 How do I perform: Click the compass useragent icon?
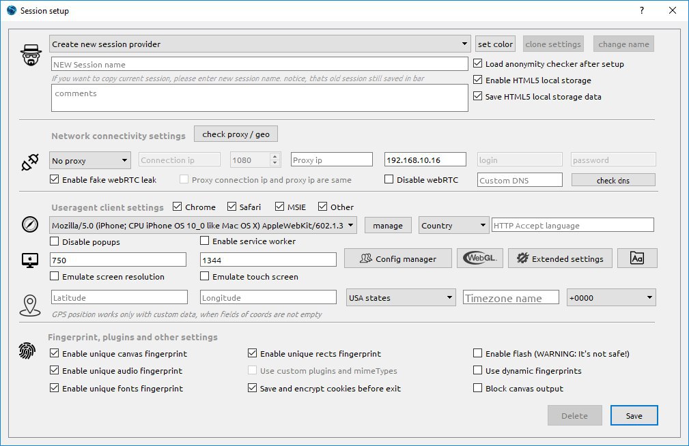tap(30, 224)
